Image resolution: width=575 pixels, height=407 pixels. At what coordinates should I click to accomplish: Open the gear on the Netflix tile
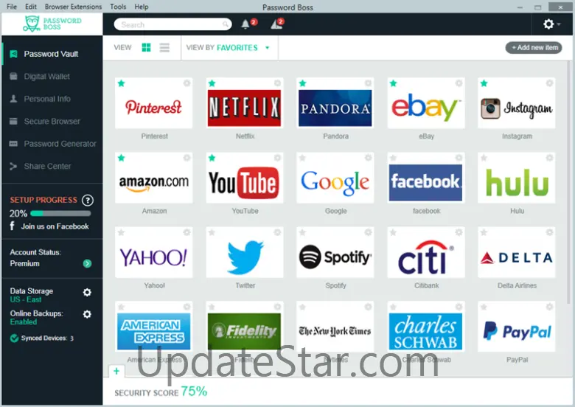pos(277,83)
